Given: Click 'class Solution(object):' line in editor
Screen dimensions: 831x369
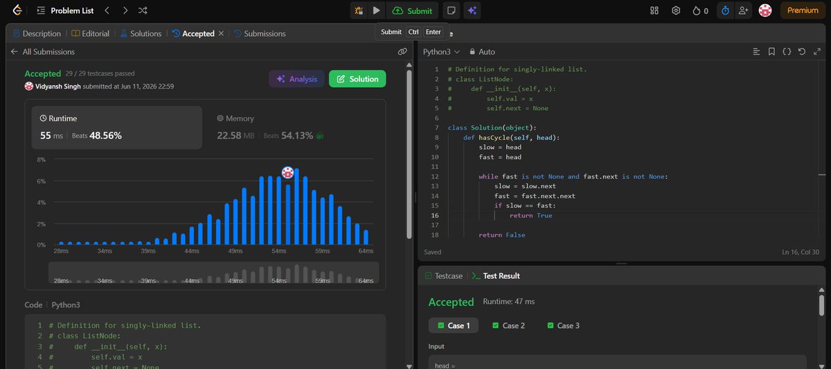Looking at the screenshot, I should tap(492, 128).
